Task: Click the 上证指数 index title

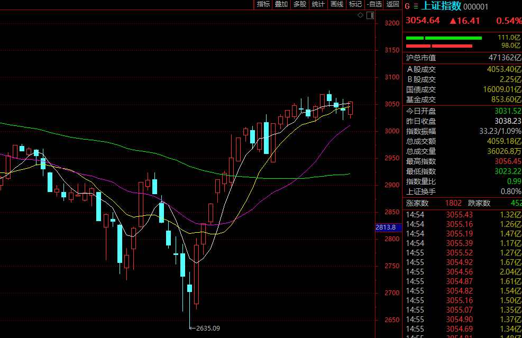Action: [x=441, y=6]
